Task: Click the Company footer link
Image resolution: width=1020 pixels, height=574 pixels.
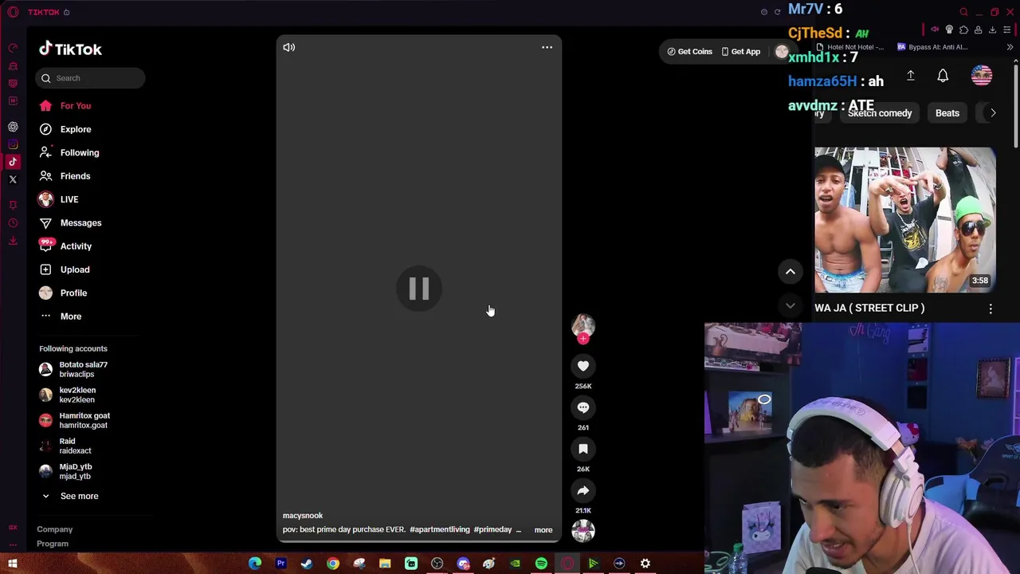Action: [54, 529]
